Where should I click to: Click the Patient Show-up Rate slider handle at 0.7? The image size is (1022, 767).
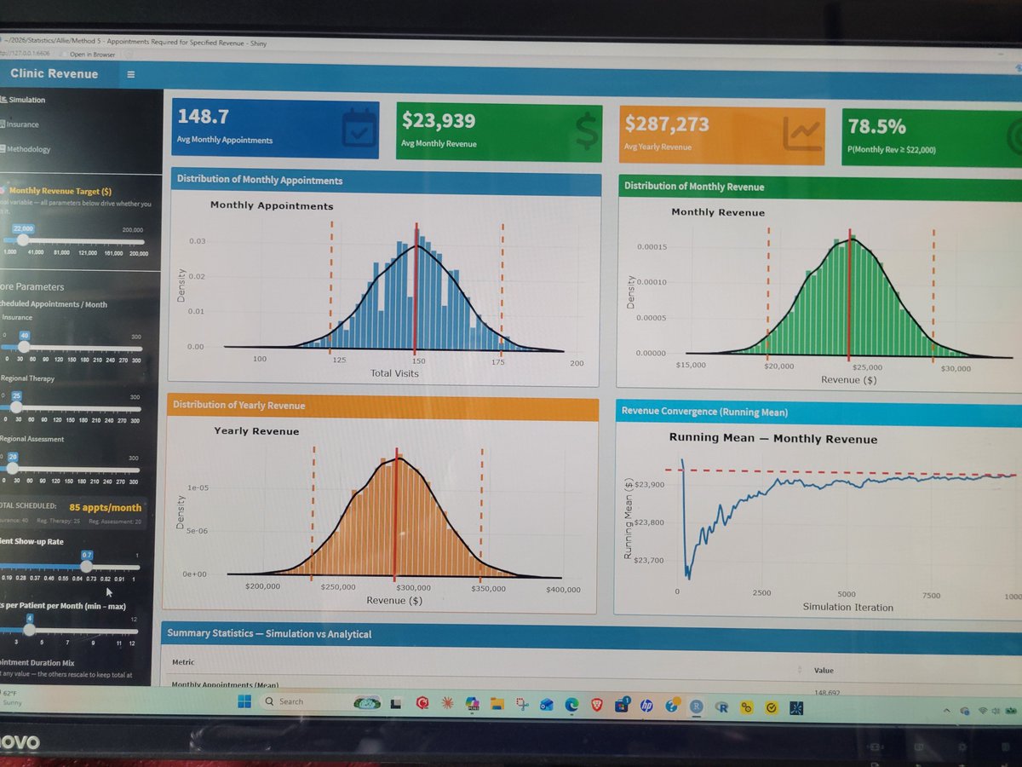click(87, 567)
